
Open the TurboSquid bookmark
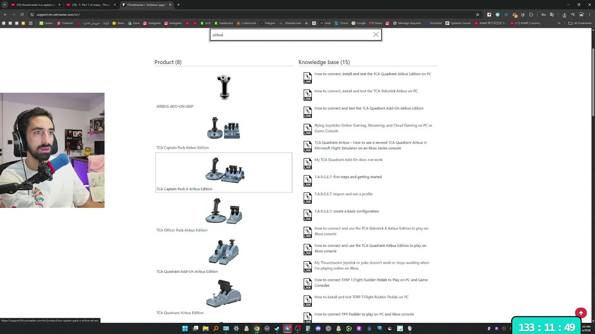(x=246, y=23)
